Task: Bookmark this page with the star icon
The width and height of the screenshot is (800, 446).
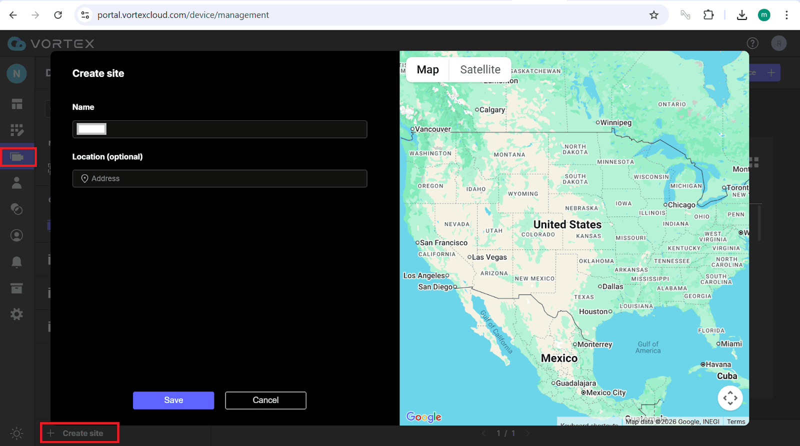Action: tap(654, 15)
